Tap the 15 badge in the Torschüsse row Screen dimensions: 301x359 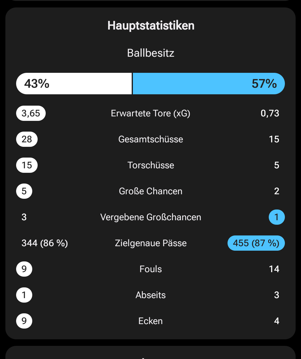(x=27, y=165)
